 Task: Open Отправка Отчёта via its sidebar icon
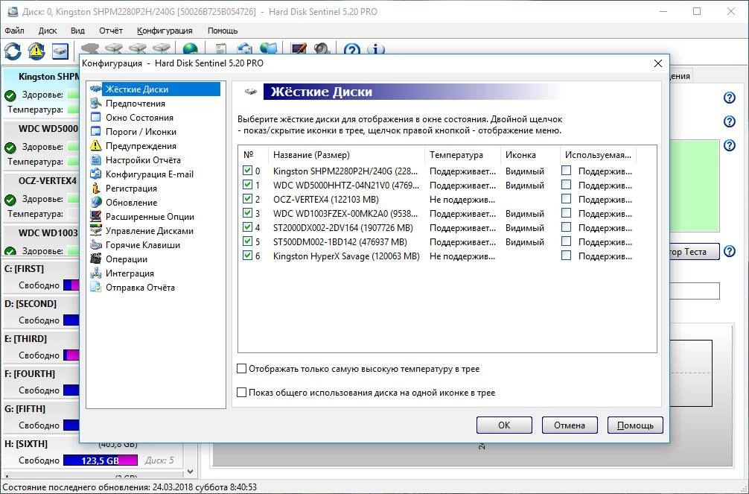pyautogui.click(x=96, y=288)
